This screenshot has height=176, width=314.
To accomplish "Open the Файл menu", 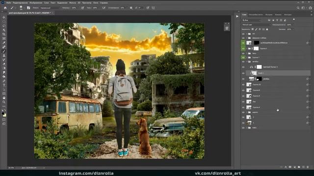I will pyautogui.click(x=9, y=3).
